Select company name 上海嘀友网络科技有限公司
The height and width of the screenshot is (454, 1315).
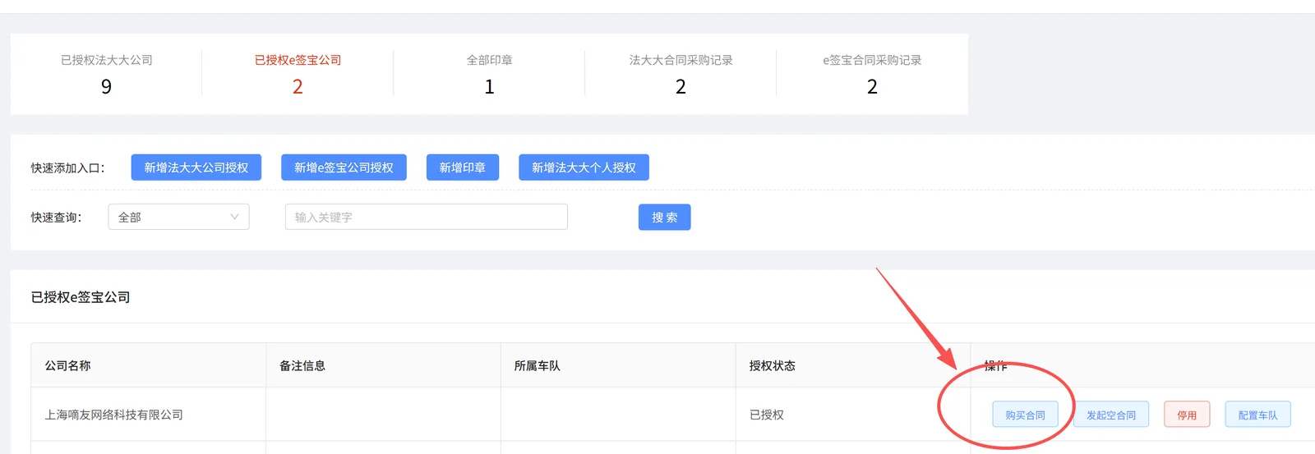[x=114, y=415]
